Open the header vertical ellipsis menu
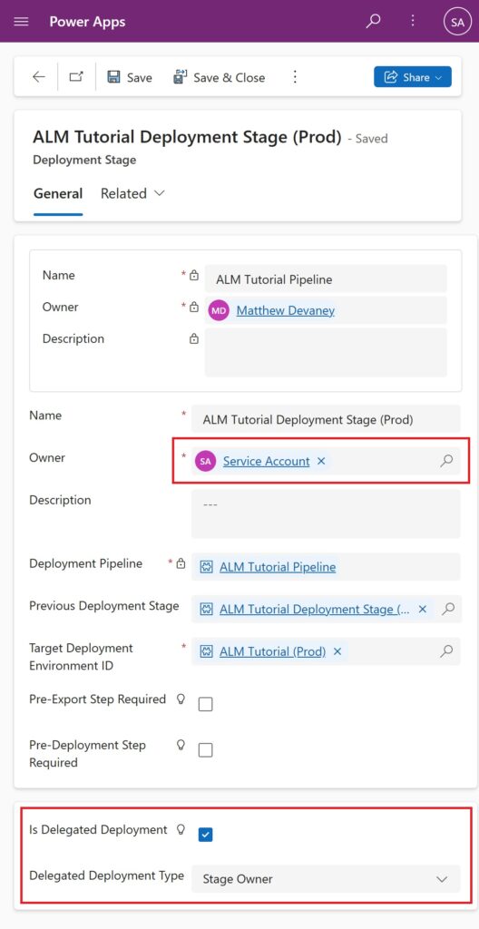 [413, 22]
